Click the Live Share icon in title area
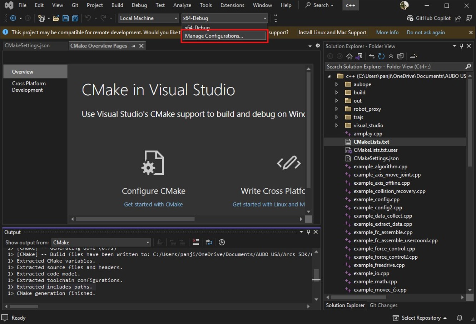 click(x=458, y=18)
